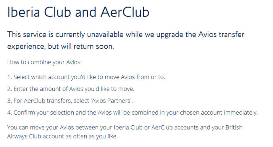This screenshot has width=273, height=147.
Task: Click the word "upgrade" in the notice
Action: tap(175, 35)
